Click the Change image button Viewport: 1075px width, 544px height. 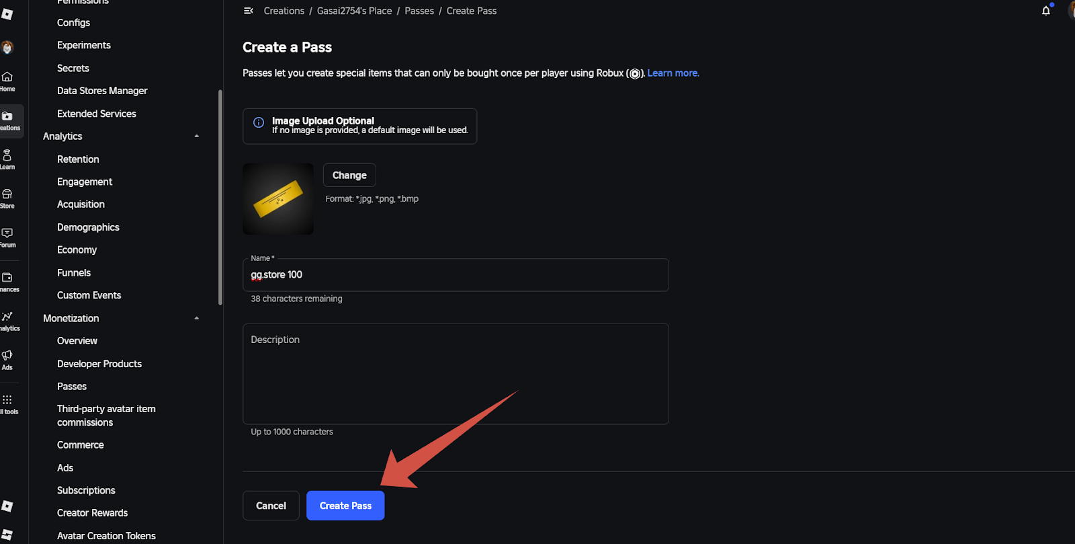click(x=349, y=176)
